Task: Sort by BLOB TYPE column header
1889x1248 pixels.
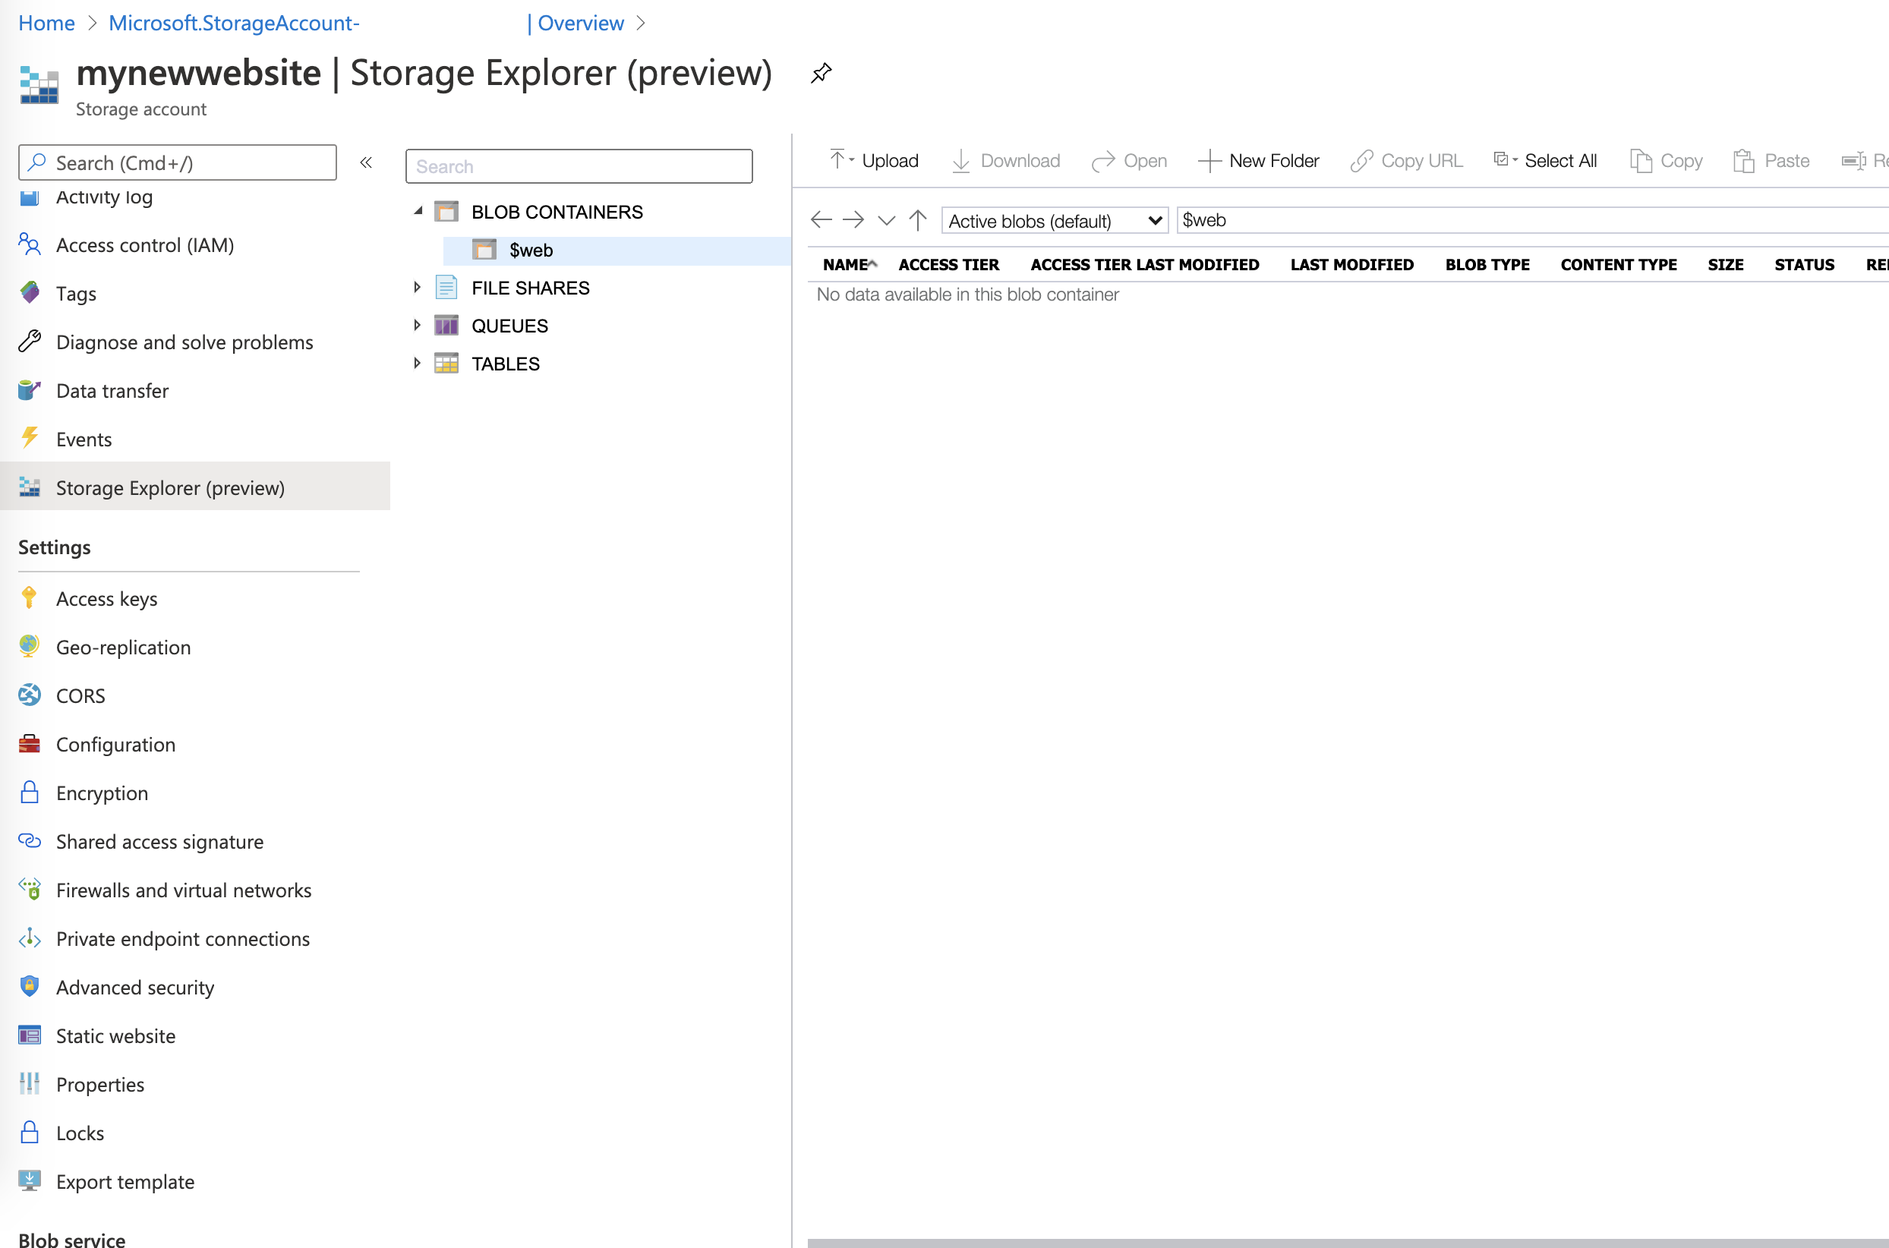Action: (x=1487, y=264)
